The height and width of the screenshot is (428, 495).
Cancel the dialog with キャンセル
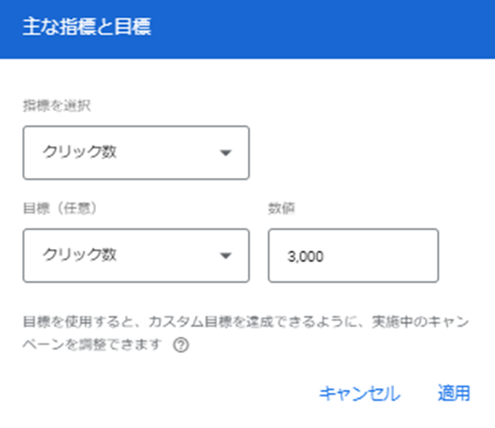(359, 393)
